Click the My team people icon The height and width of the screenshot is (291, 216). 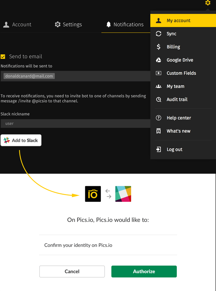click(158, 86)
